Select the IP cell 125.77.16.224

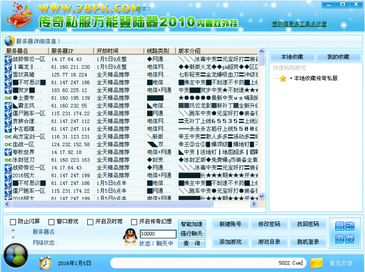pyautogui.click(x=69, y=75)
